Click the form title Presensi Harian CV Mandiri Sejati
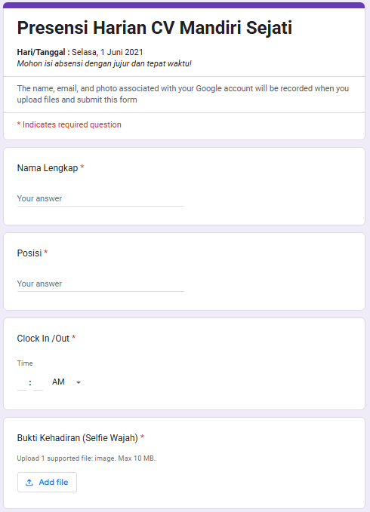This screenshot has width=370, height=512. (154, 27)
